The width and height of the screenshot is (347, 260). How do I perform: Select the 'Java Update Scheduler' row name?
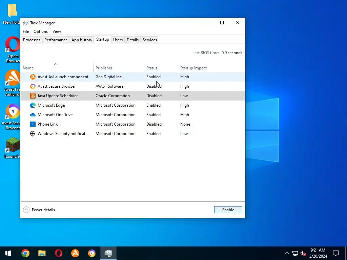click(x=58, y=96)
